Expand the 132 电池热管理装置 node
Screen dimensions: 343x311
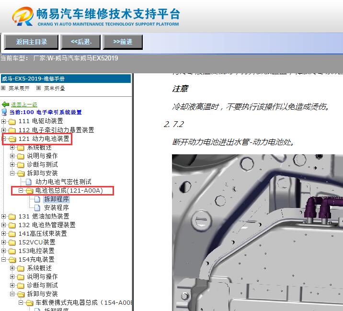[x=3, y=225]
